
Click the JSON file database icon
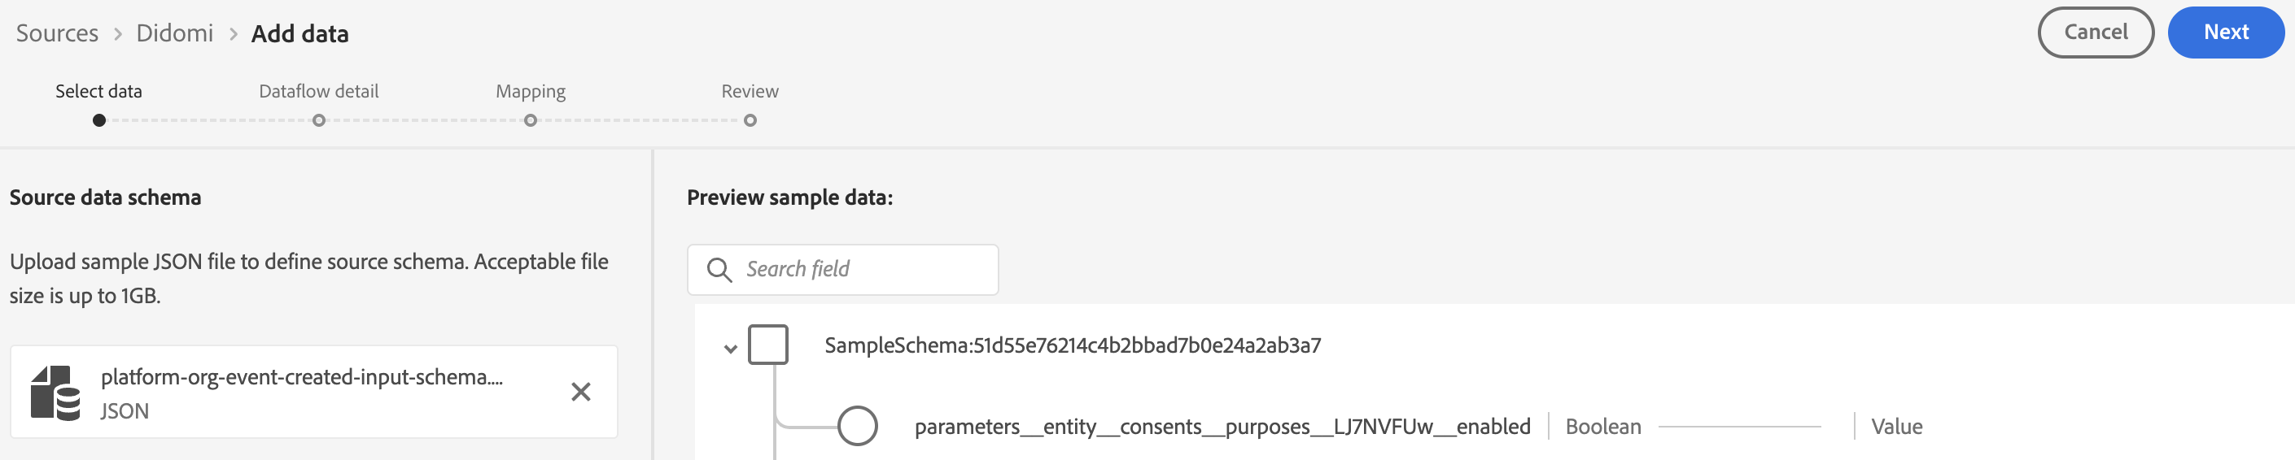click(x=55, y=393)
